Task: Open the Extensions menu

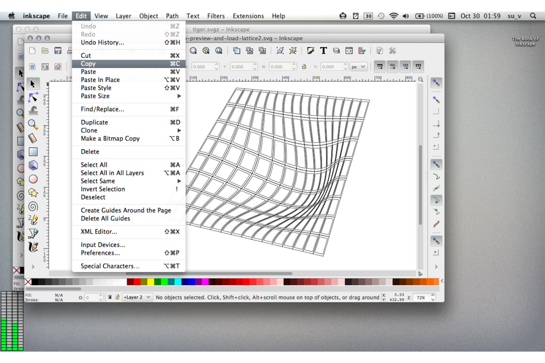Action: click(x=248, y=16)
